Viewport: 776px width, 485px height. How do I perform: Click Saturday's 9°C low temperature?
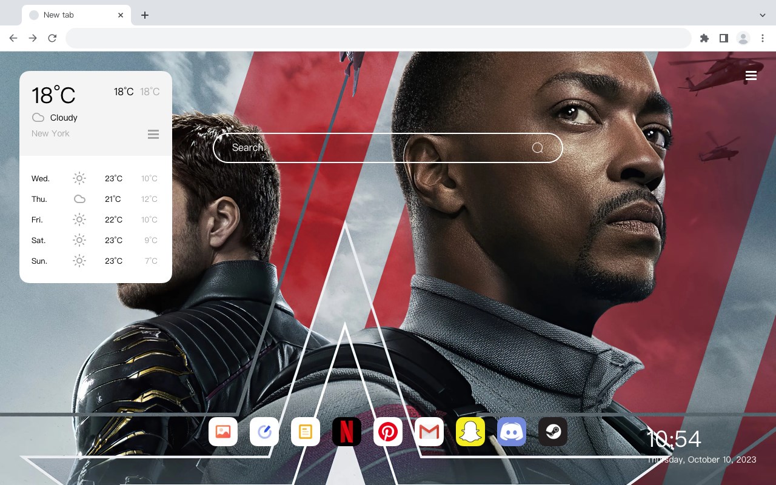tap(151, 240)
